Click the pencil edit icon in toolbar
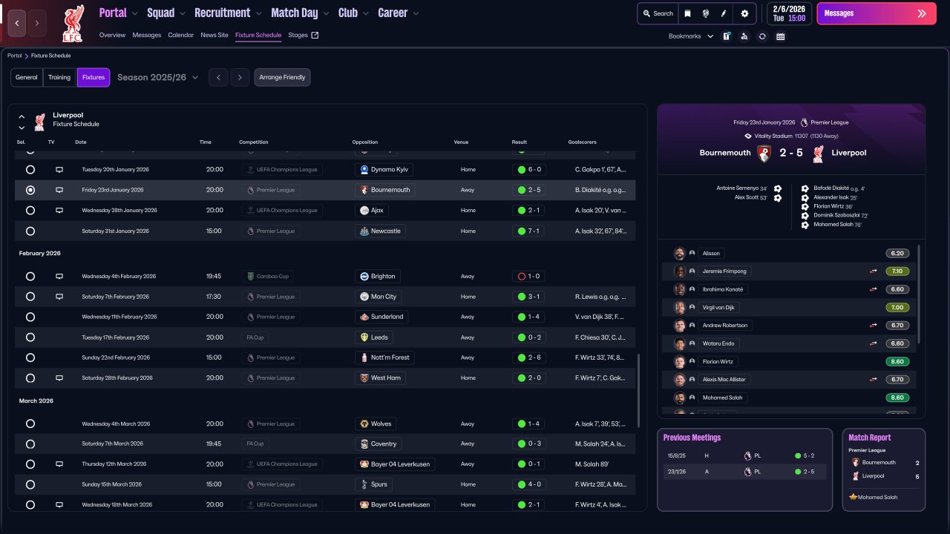The width and height of the screenshot is (950, 534). tap(724, 13)
